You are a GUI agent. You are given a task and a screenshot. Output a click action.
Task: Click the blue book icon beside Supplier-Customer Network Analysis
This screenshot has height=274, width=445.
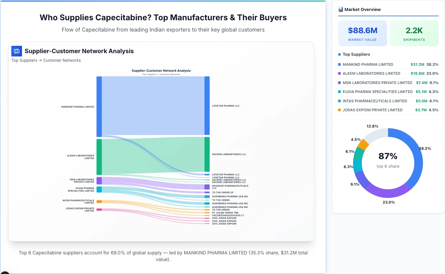16,51
